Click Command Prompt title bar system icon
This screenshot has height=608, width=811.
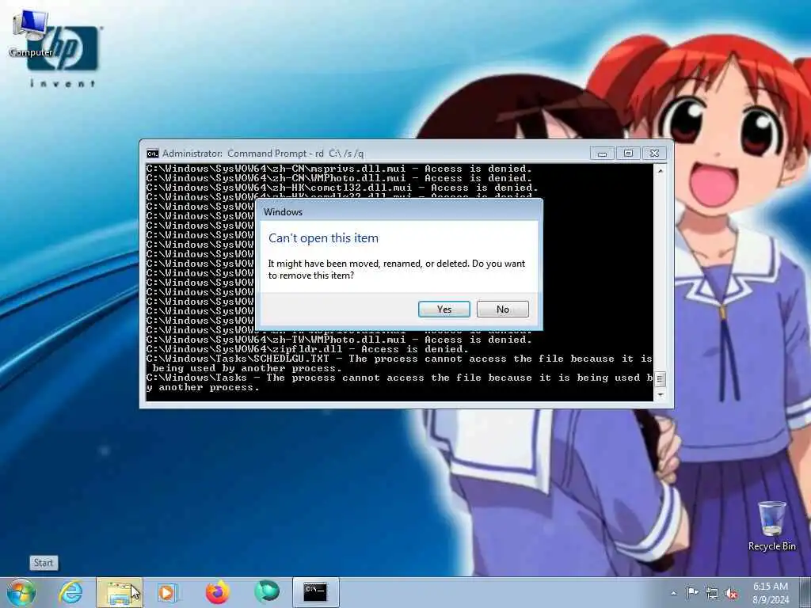152,154
